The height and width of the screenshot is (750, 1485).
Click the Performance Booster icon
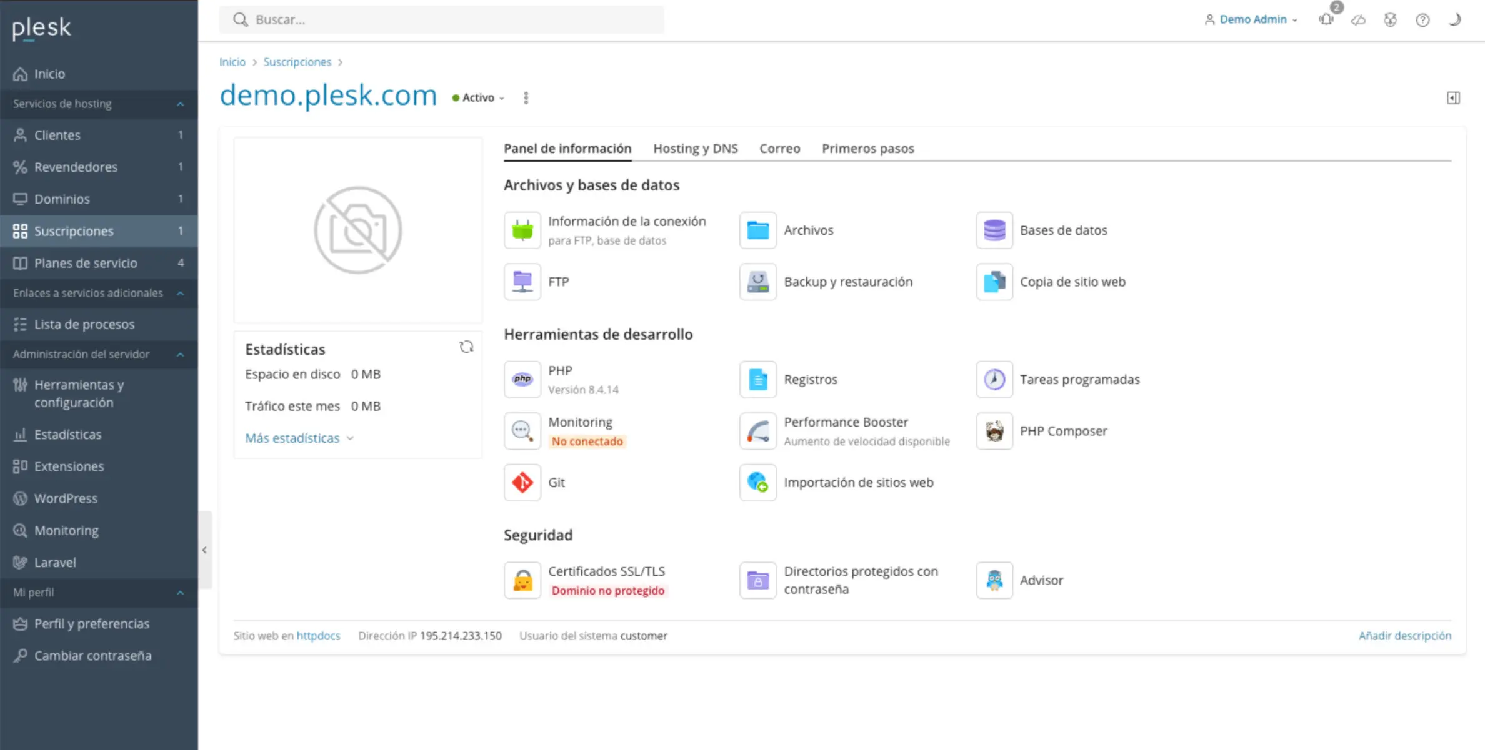pos(757,431)
